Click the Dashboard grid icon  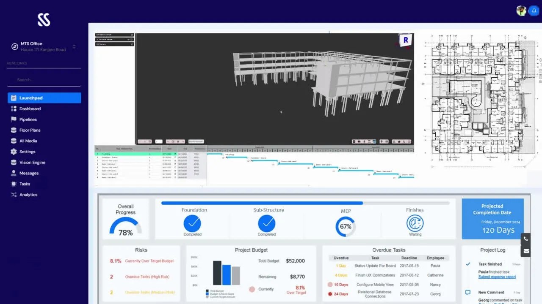point(14,109)
